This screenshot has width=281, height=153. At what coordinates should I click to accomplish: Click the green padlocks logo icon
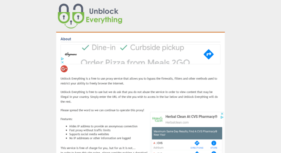[71, 16]
